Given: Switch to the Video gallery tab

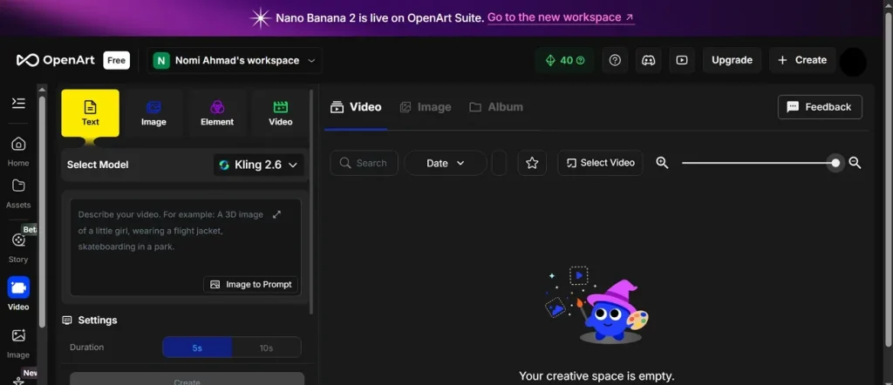Looking at the screenshot, I should pos(356,107).
